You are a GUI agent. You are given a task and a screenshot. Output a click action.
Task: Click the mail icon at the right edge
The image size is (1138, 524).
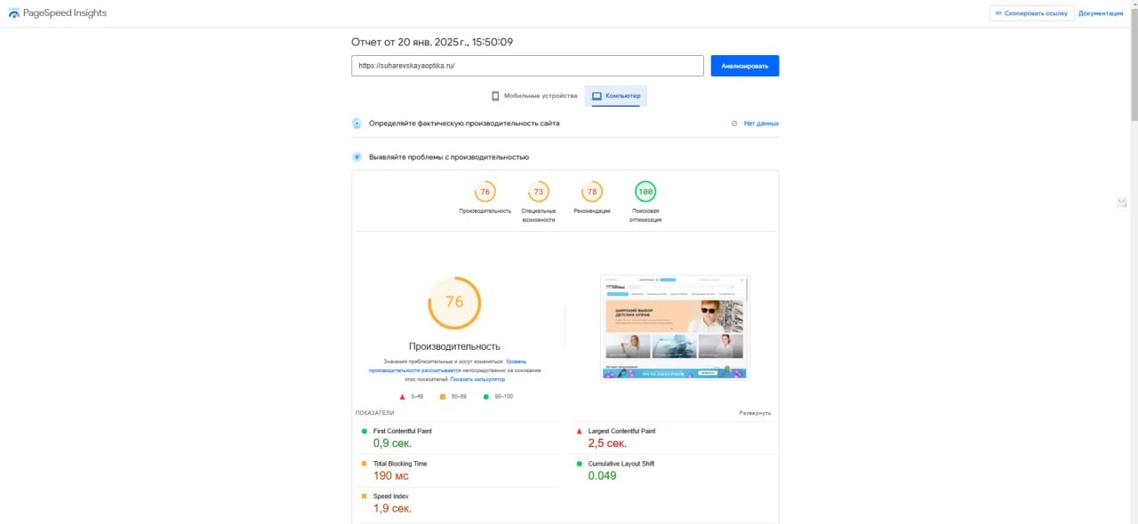(1122, 203)
